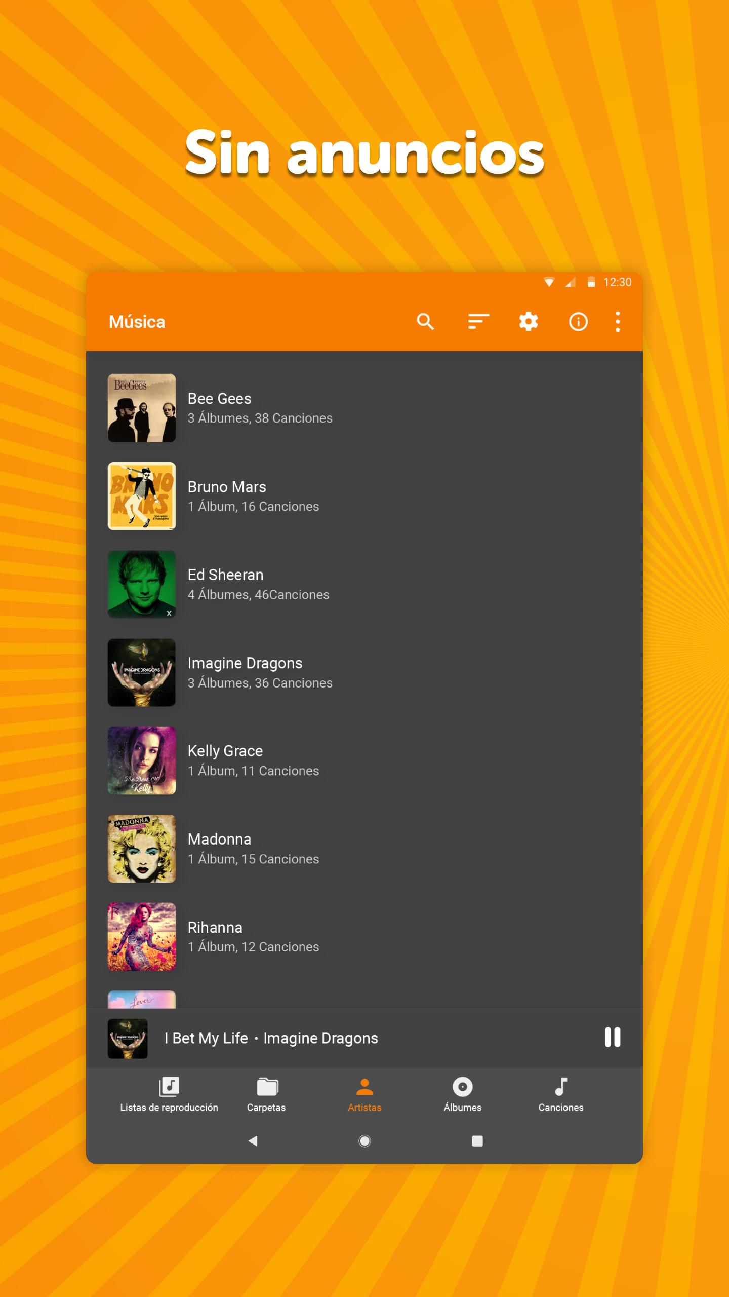Tap the info circle icon
This screenshot has width=729, height=1297.
(x=578, y=322)
